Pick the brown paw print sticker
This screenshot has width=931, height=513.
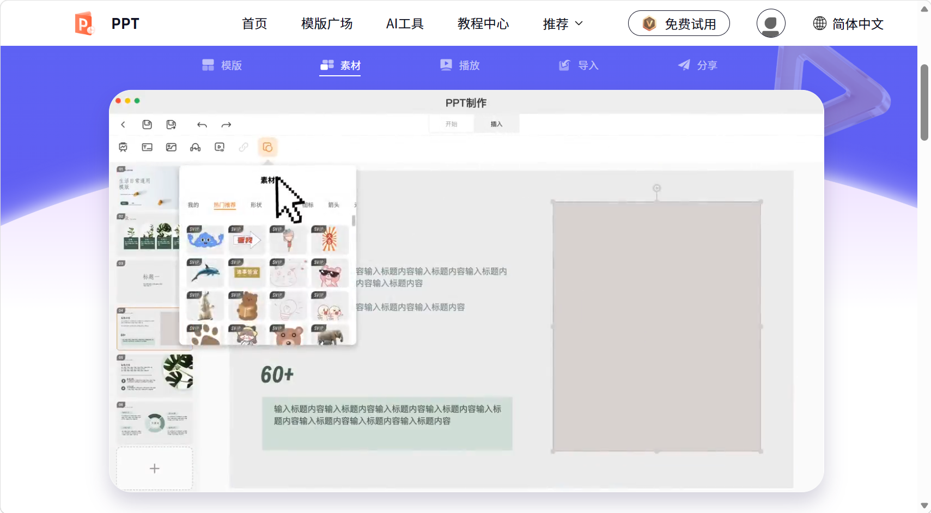[x=205, y=335]
